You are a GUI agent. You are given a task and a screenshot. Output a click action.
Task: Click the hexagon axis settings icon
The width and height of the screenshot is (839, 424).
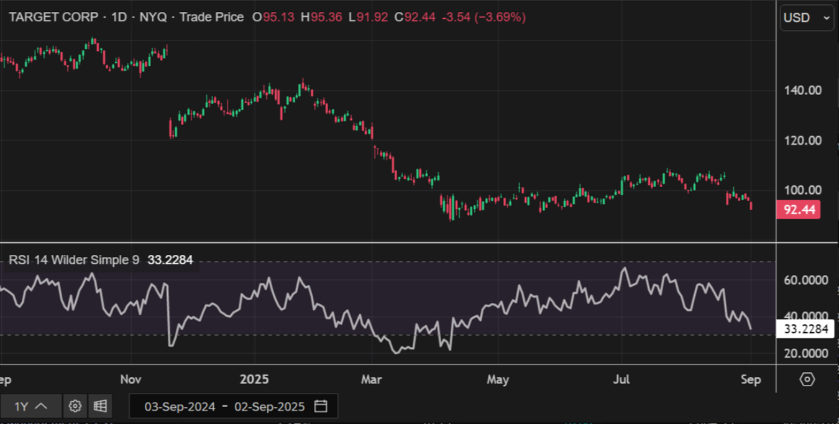(807, 379)
